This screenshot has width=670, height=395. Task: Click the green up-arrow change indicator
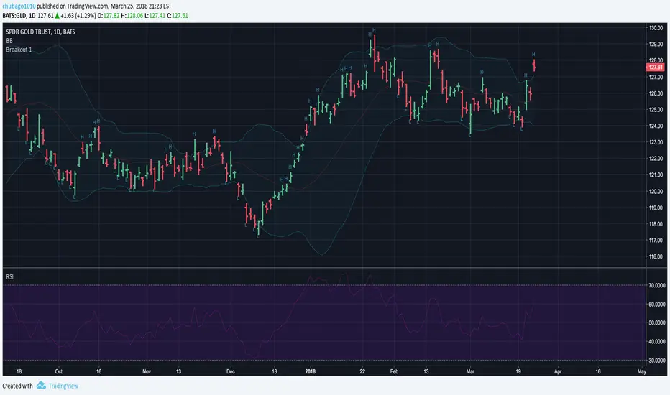point(57,16)
